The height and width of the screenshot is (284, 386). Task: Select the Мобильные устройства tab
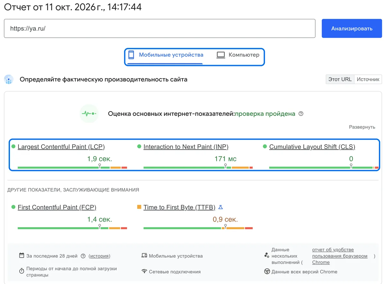pos(166,55)
